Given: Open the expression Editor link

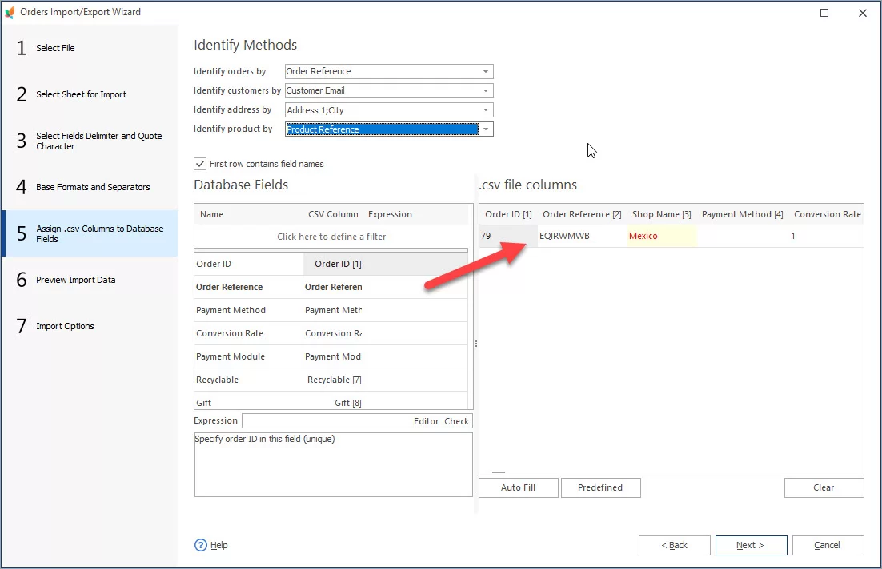Looking at the screenshot, I should click(x=426, y=421).
